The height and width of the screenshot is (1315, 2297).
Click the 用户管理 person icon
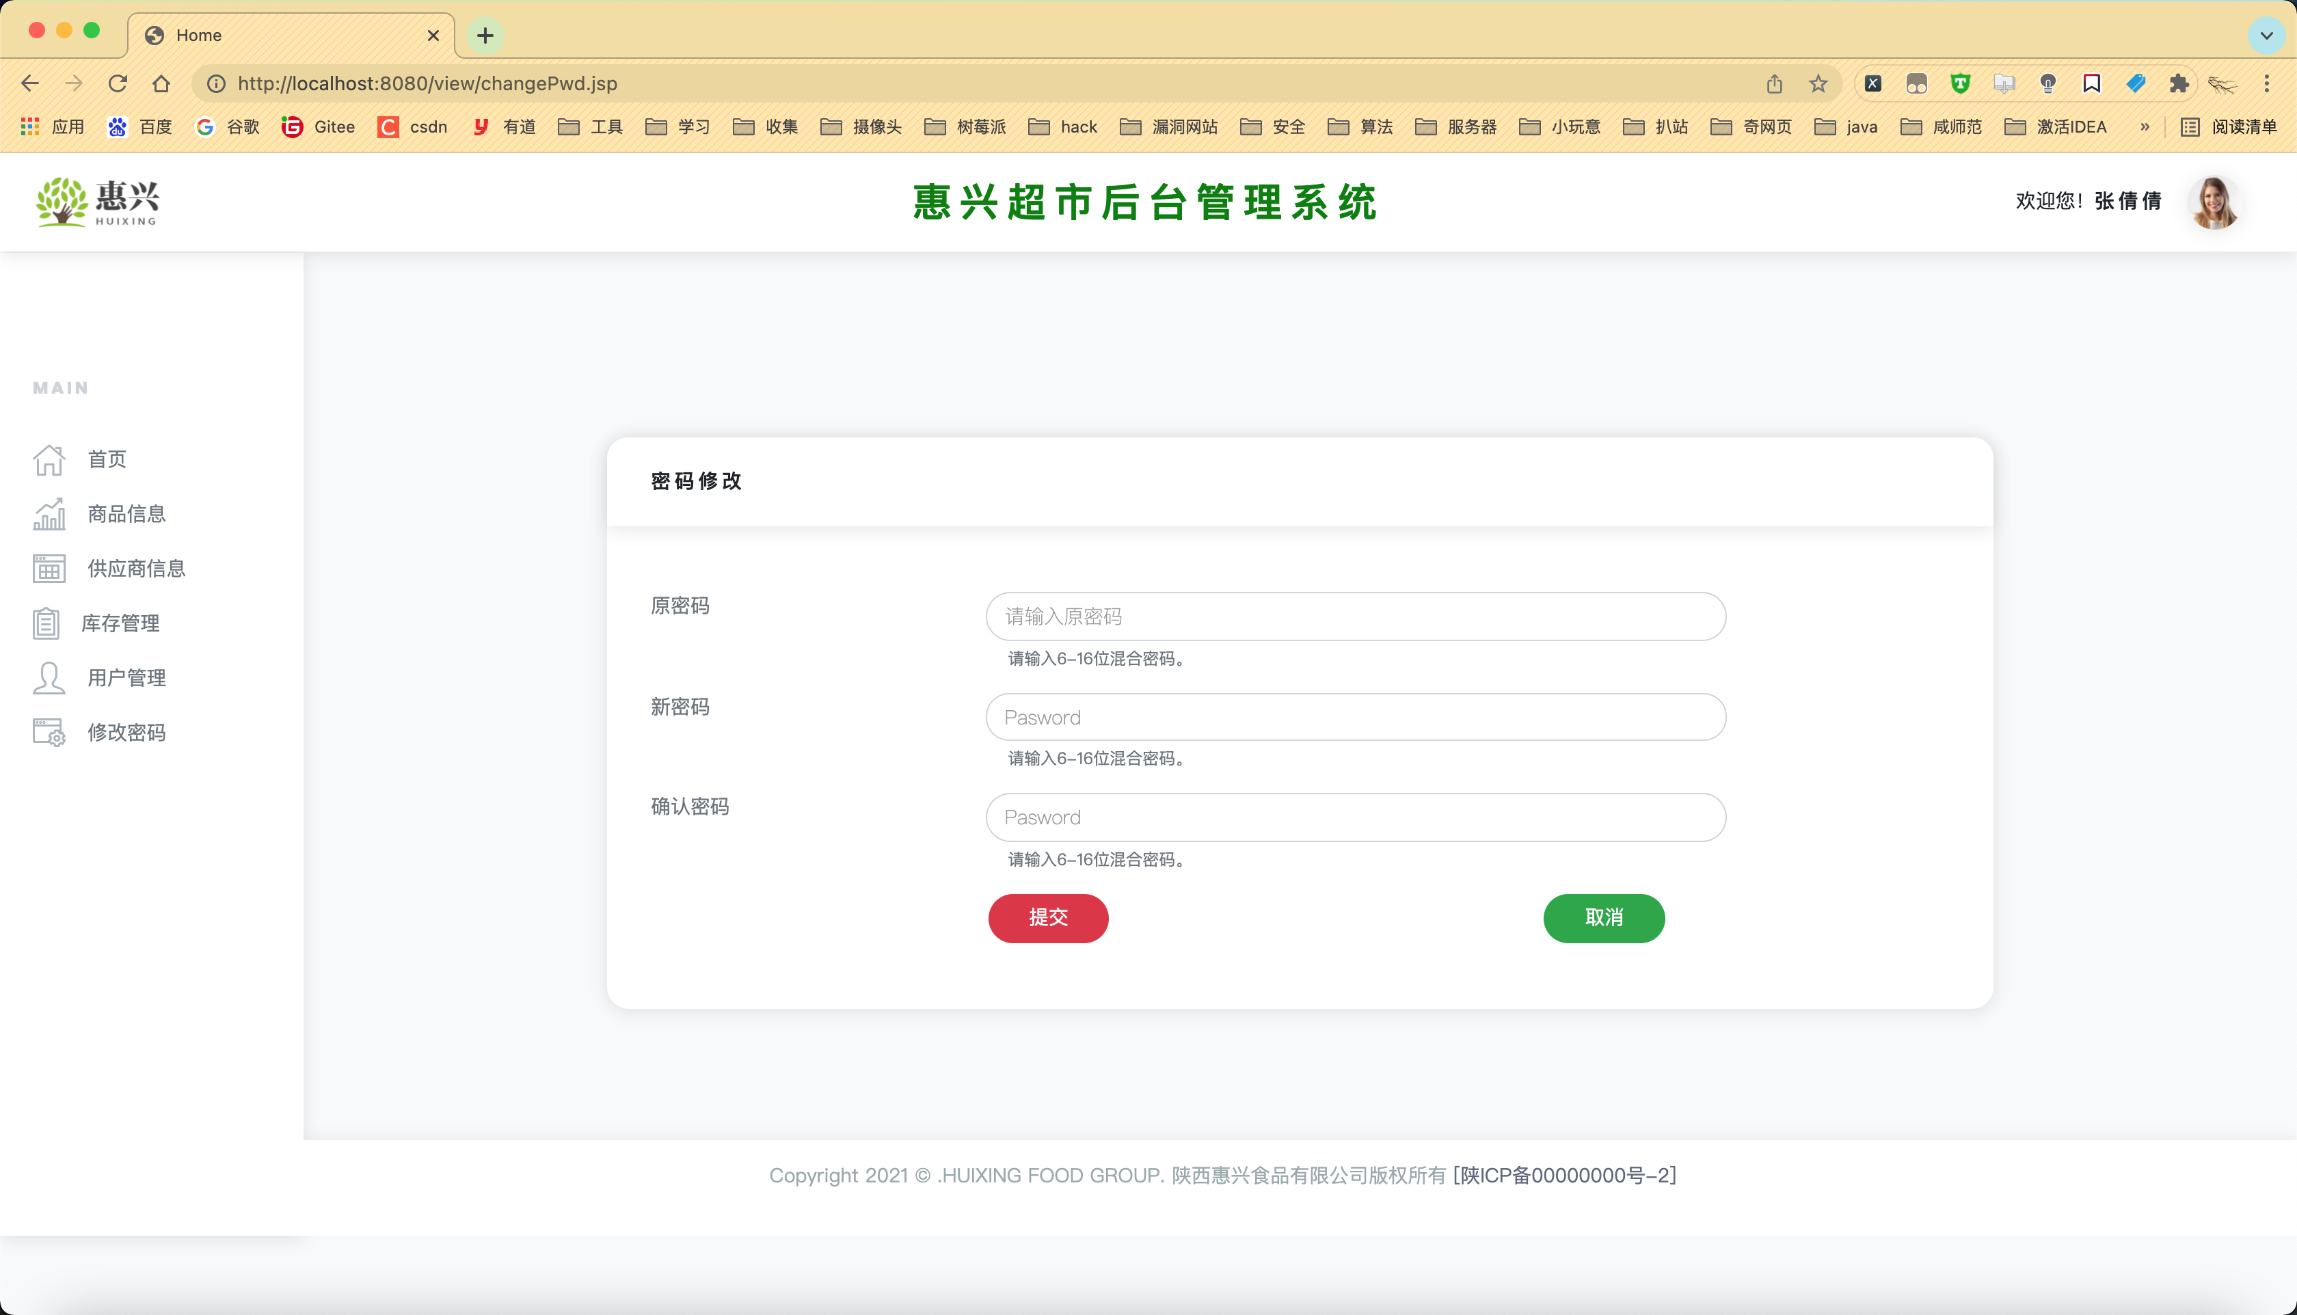click(49, 677)
